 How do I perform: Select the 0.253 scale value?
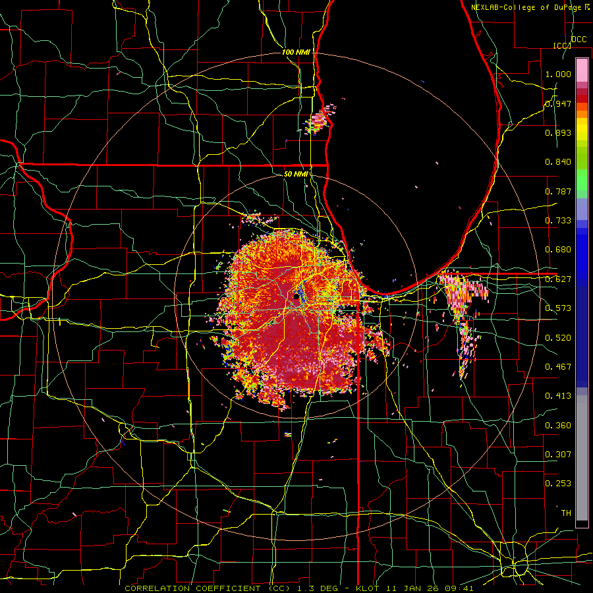click(x=558, y=484)
